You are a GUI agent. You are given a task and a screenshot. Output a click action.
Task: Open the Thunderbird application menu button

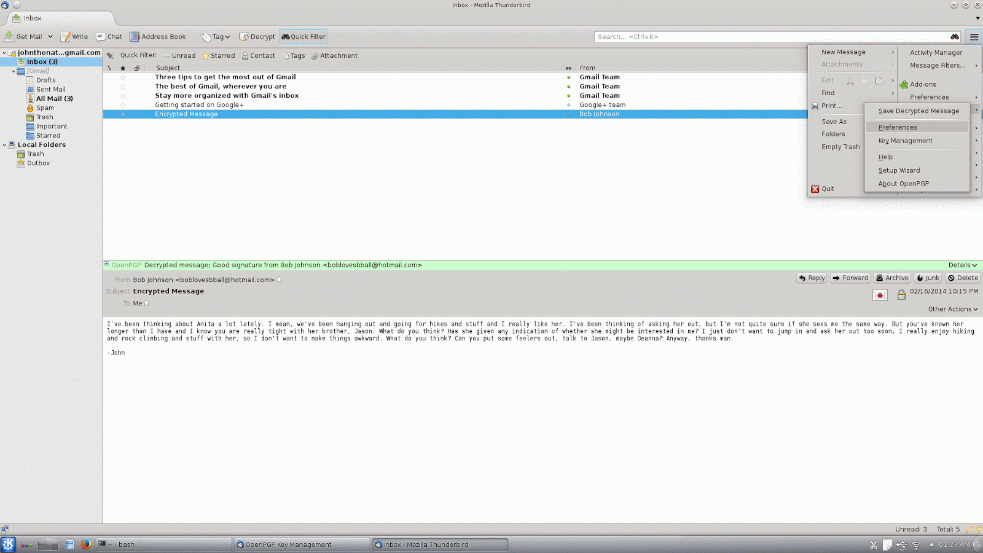point(974,37)
